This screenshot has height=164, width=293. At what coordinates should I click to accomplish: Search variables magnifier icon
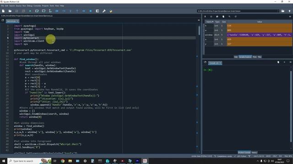(229, 16)
